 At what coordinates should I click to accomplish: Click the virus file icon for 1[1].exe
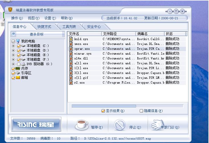point(71,68)
